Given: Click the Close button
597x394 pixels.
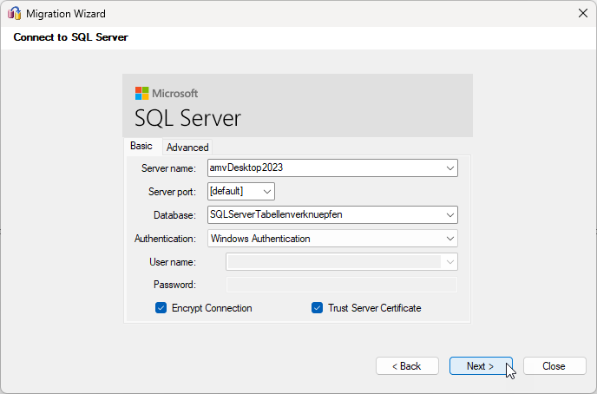Looking at the screenshot, I should 554,366.
